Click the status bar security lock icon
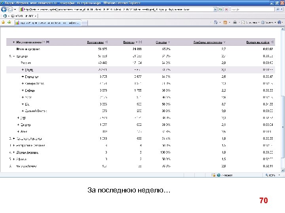Viewport: 285px width, 213px height. coord(214,175)
